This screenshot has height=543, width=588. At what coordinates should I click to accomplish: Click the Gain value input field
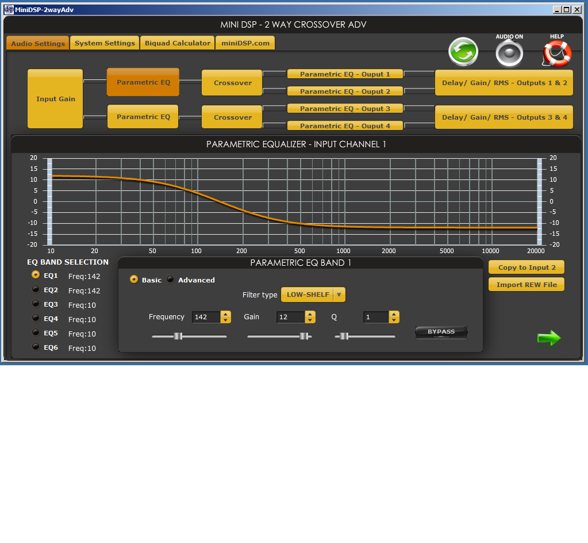coord(291,317)
